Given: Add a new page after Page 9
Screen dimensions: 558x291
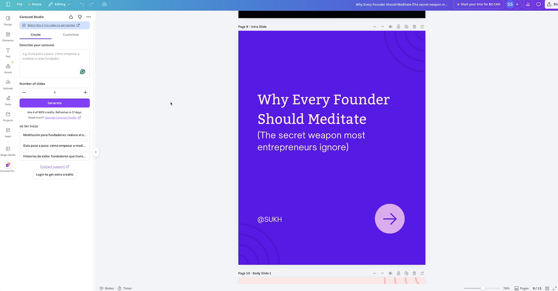Looking at the screenshot, I should [x=422, y=27].
